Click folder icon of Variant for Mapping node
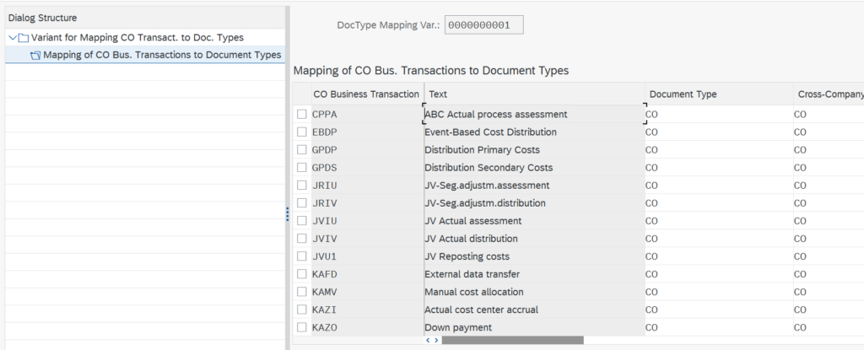This screenshot has width=864, height=350. click(x=24, y=38)
